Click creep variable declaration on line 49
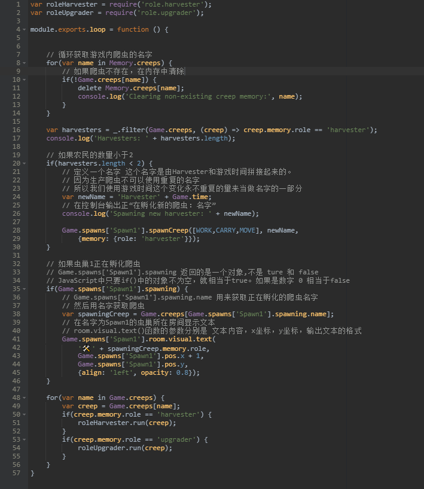This screenshot has width=424, height=489. pos(88,406)
